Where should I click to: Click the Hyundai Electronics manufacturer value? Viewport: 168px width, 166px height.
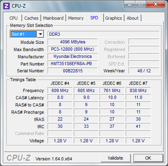point(73,56)
